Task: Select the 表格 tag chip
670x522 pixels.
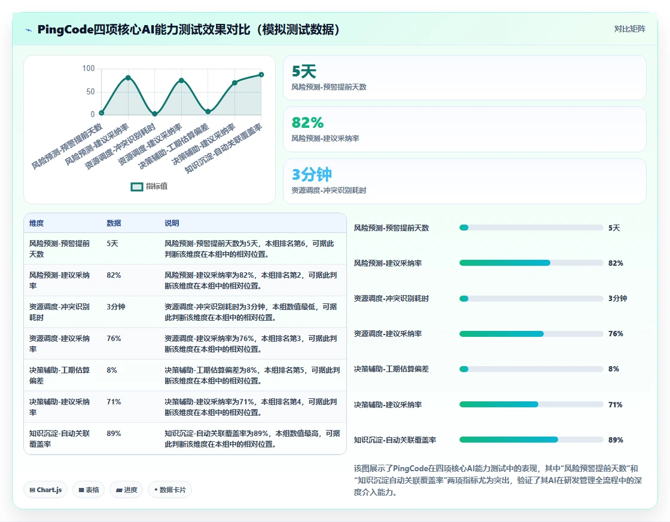Action: pyautogui.click(x=89, y=490)
